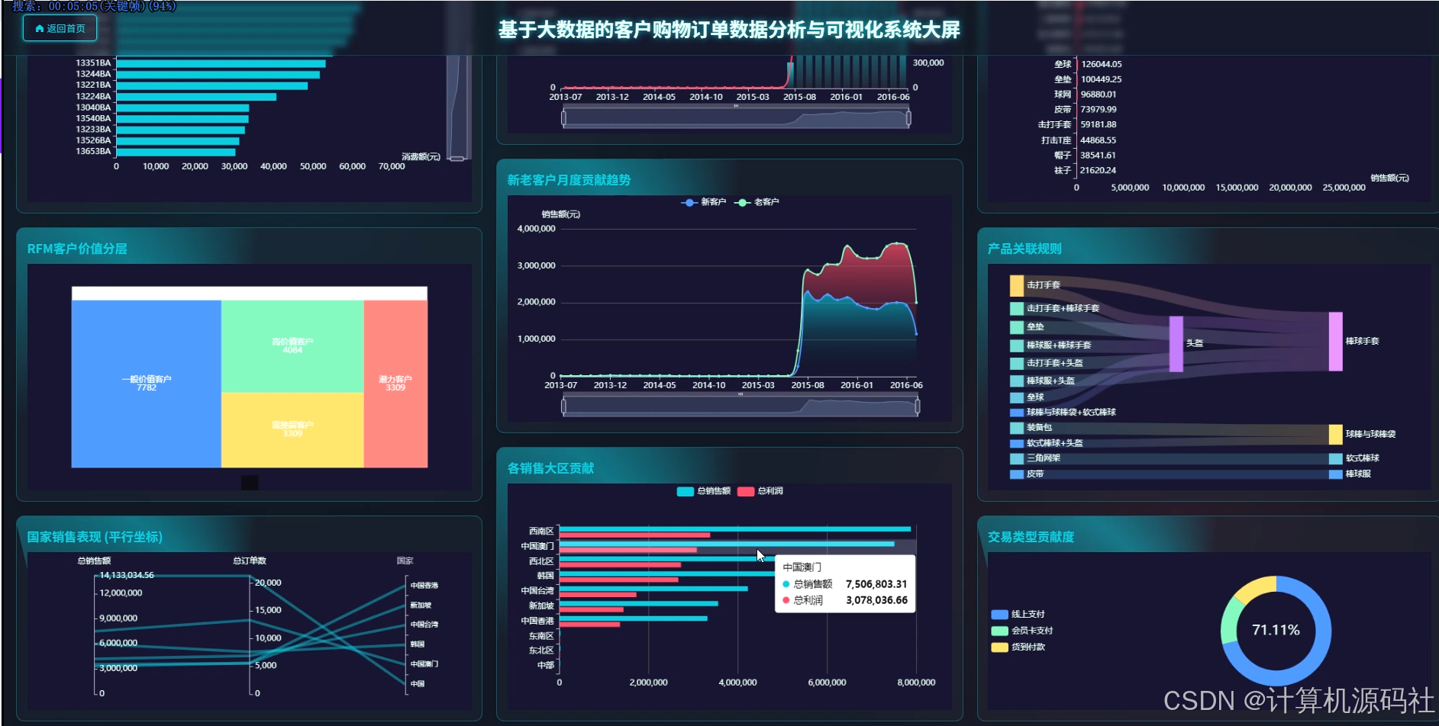Toggle the 老客户 legend series

[757, 202]
